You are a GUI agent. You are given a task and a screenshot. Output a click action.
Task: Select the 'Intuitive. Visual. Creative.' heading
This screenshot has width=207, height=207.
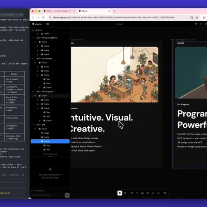[102, 123]
